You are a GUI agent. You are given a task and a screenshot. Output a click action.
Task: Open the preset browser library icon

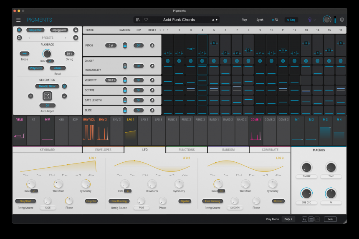point(138,20)
